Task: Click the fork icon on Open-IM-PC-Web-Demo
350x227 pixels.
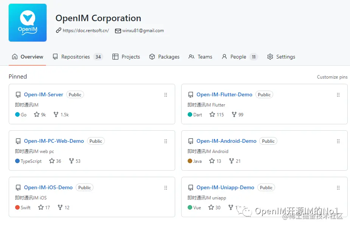Action: pos(71,161)
